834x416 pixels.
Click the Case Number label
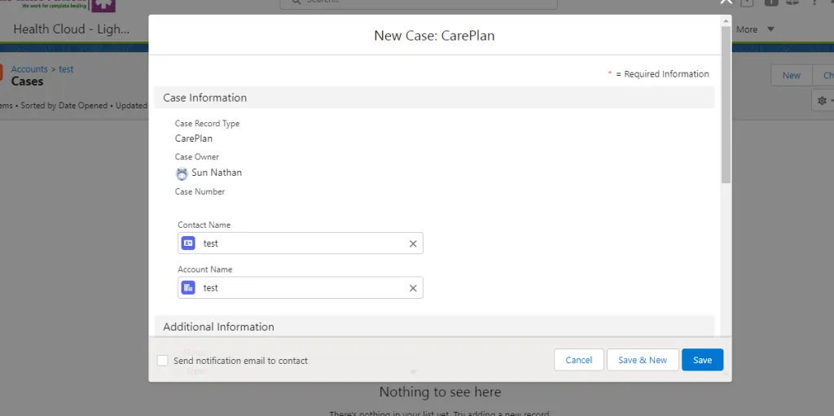coord(200,191)
